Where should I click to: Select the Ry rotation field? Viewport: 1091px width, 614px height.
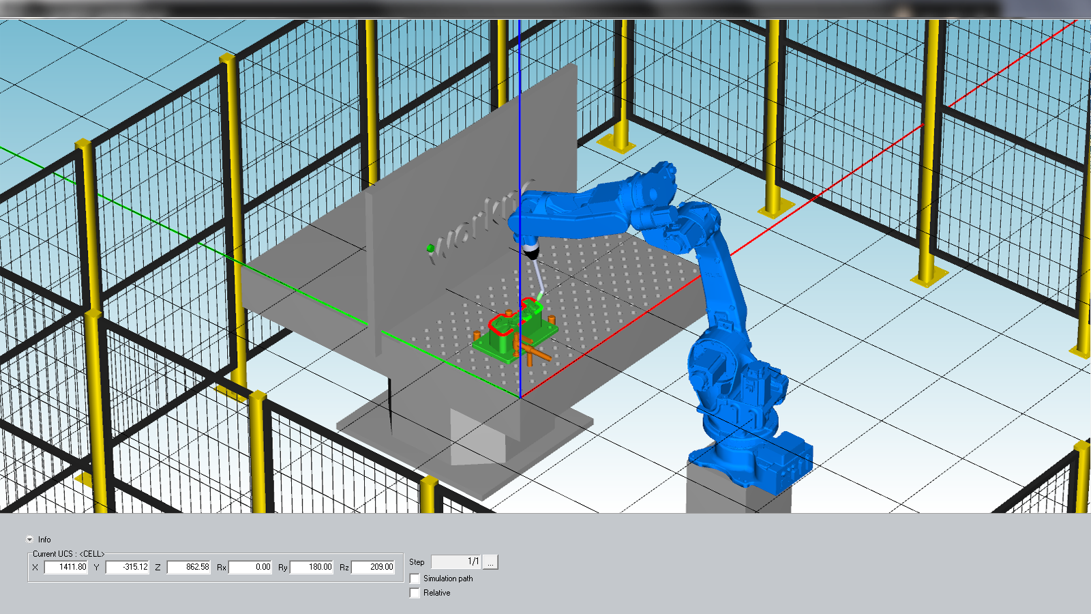click(x=312, y=567)
